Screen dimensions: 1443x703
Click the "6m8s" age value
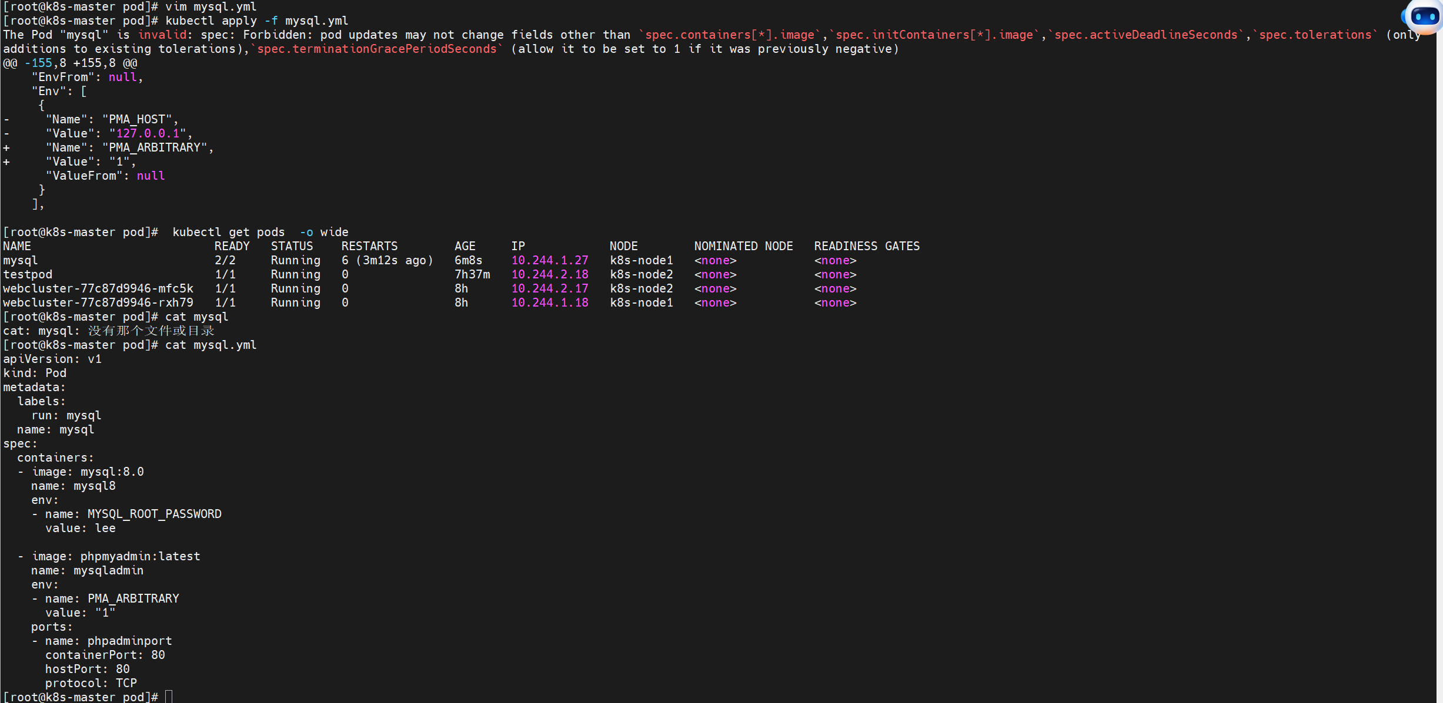pyautogui.click(x=469, y=260)
